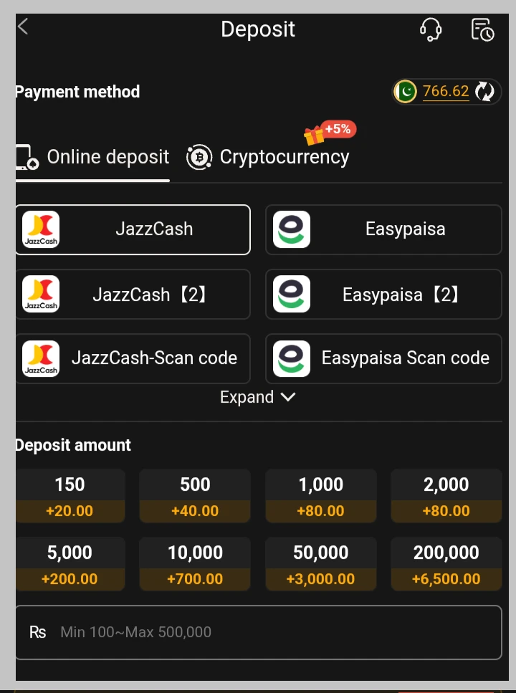The width and height of the screenshot is (516, 693).
Task: Select JazzCash as payment method
Action: pyautogui.click(x=133, y=229)
